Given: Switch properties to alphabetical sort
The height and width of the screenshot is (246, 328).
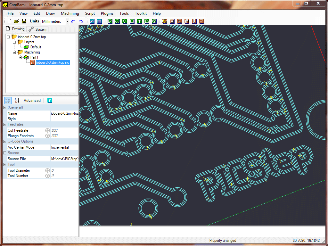Looking at the screenshot, I should tap(17, 100).
